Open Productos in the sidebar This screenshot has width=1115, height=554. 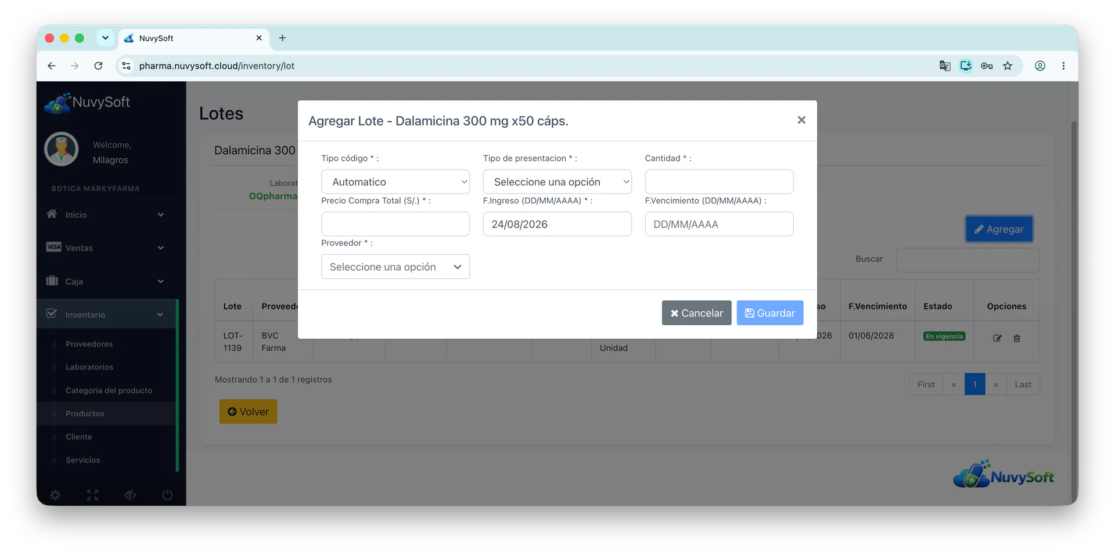[x=85, y=413]
